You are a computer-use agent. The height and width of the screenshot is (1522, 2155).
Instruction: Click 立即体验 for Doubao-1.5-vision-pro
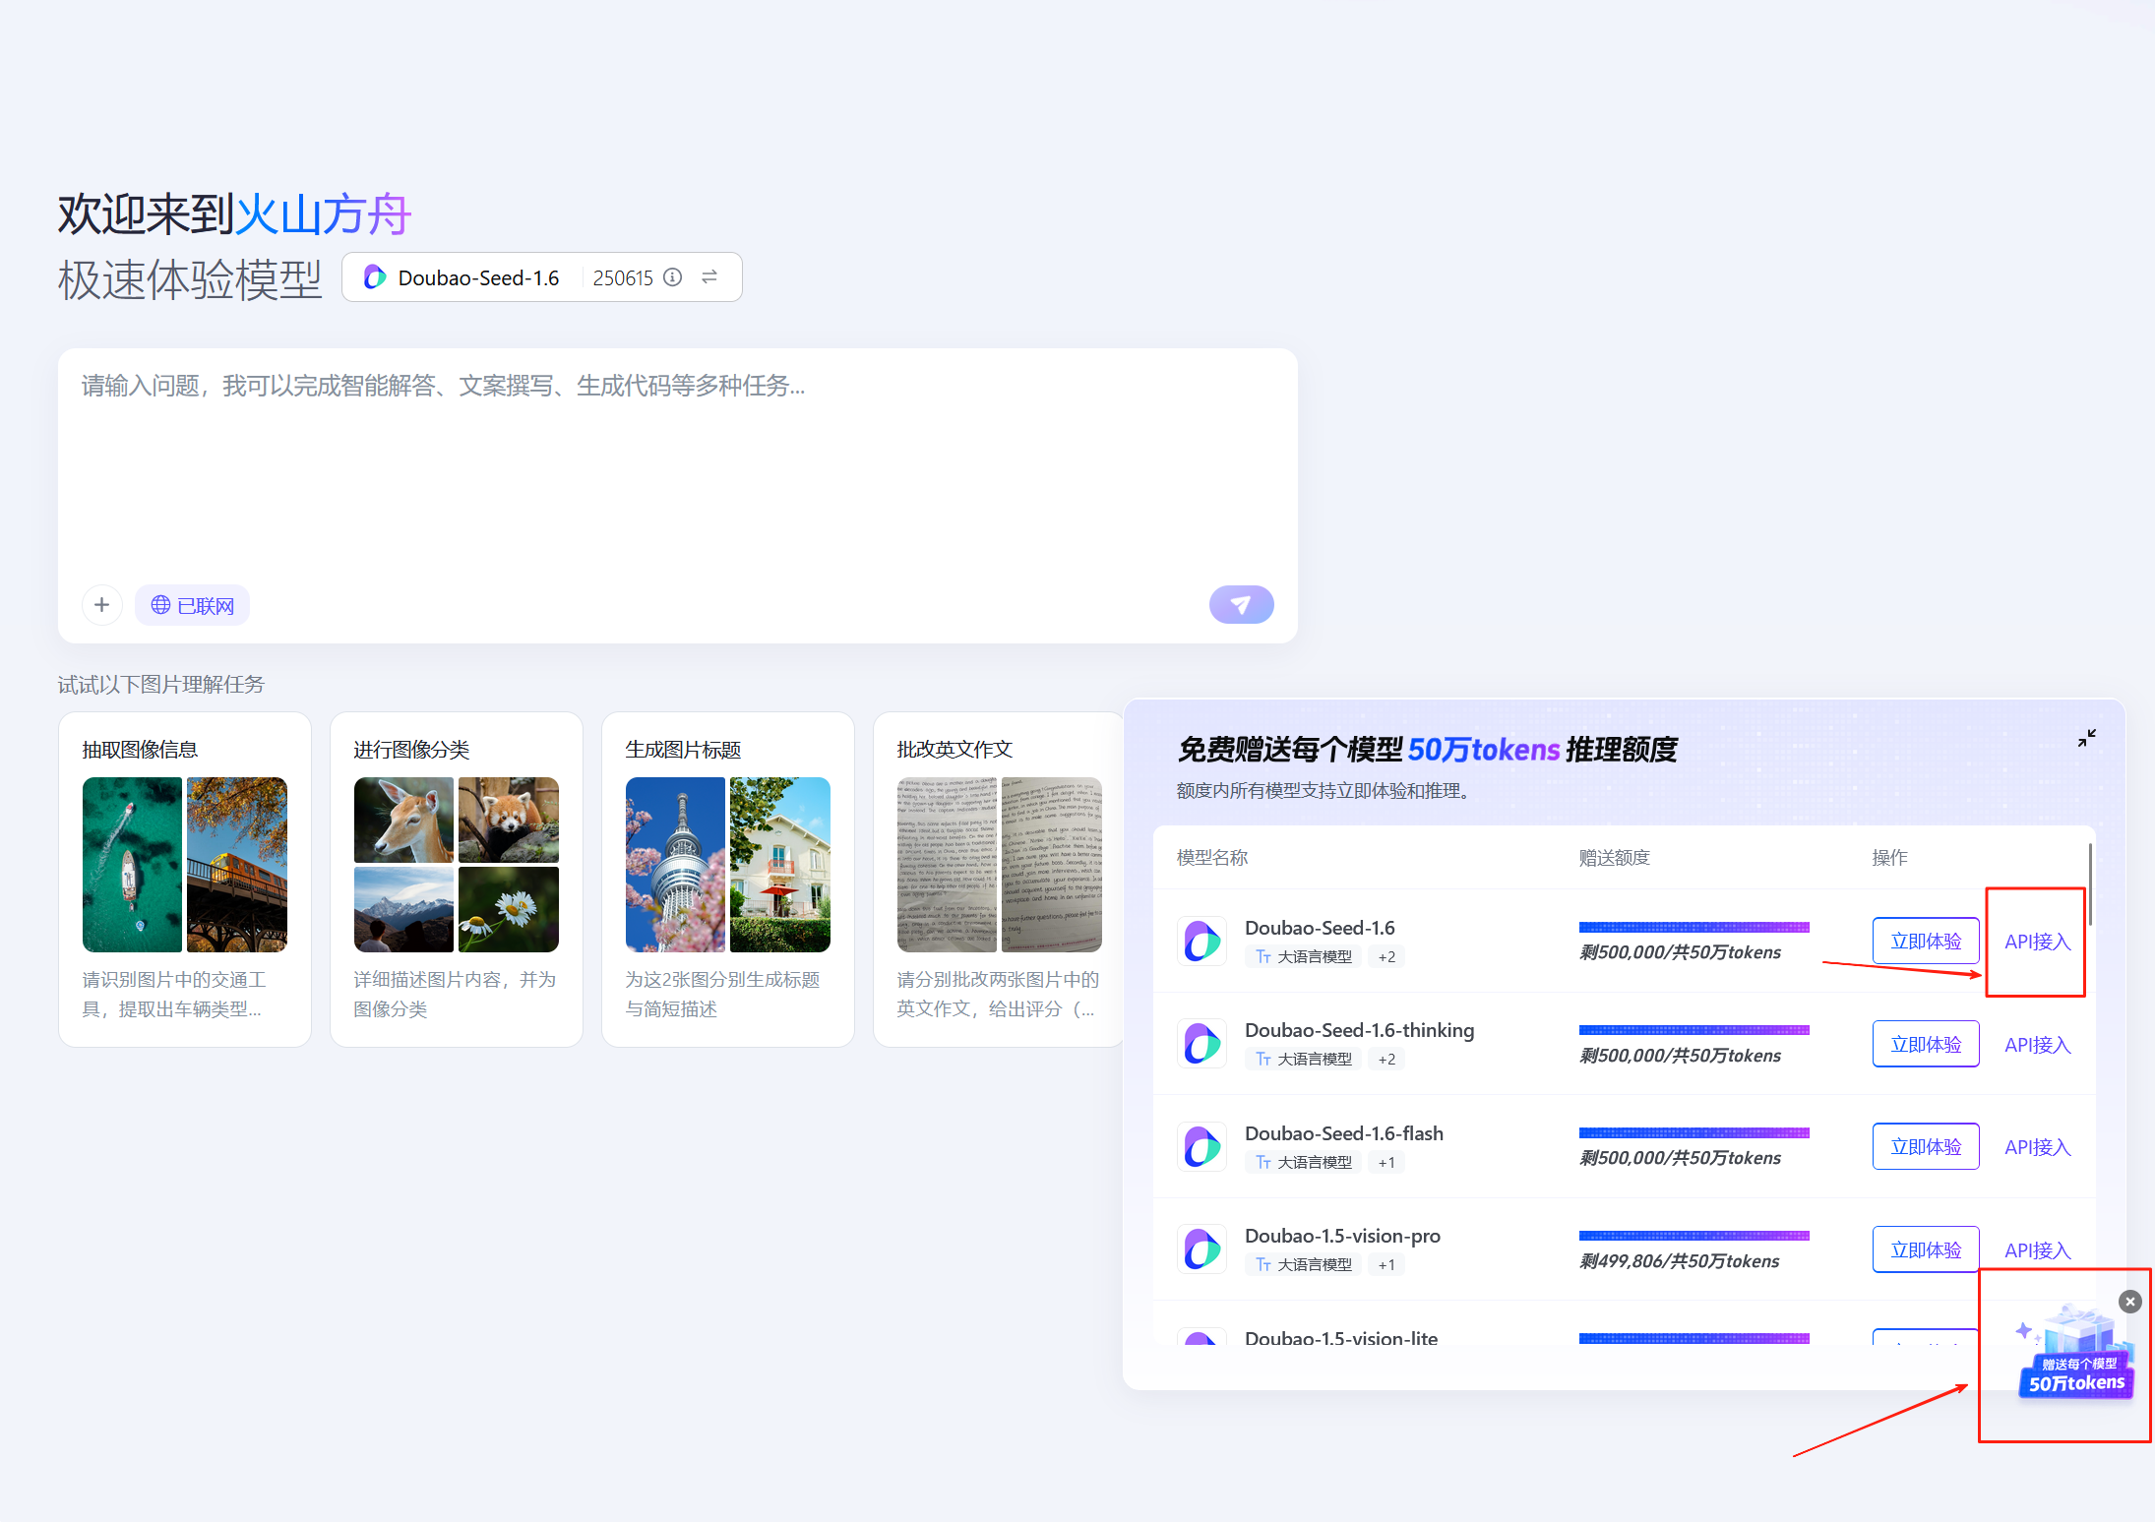[1926, 1249]
